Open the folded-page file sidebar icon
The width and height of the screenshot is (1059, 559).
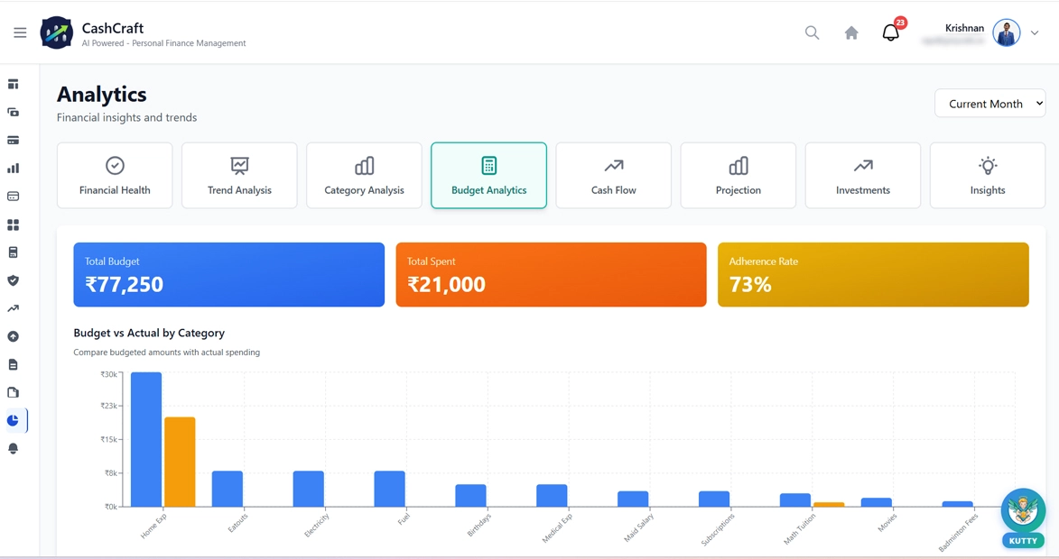click(13, 392)
